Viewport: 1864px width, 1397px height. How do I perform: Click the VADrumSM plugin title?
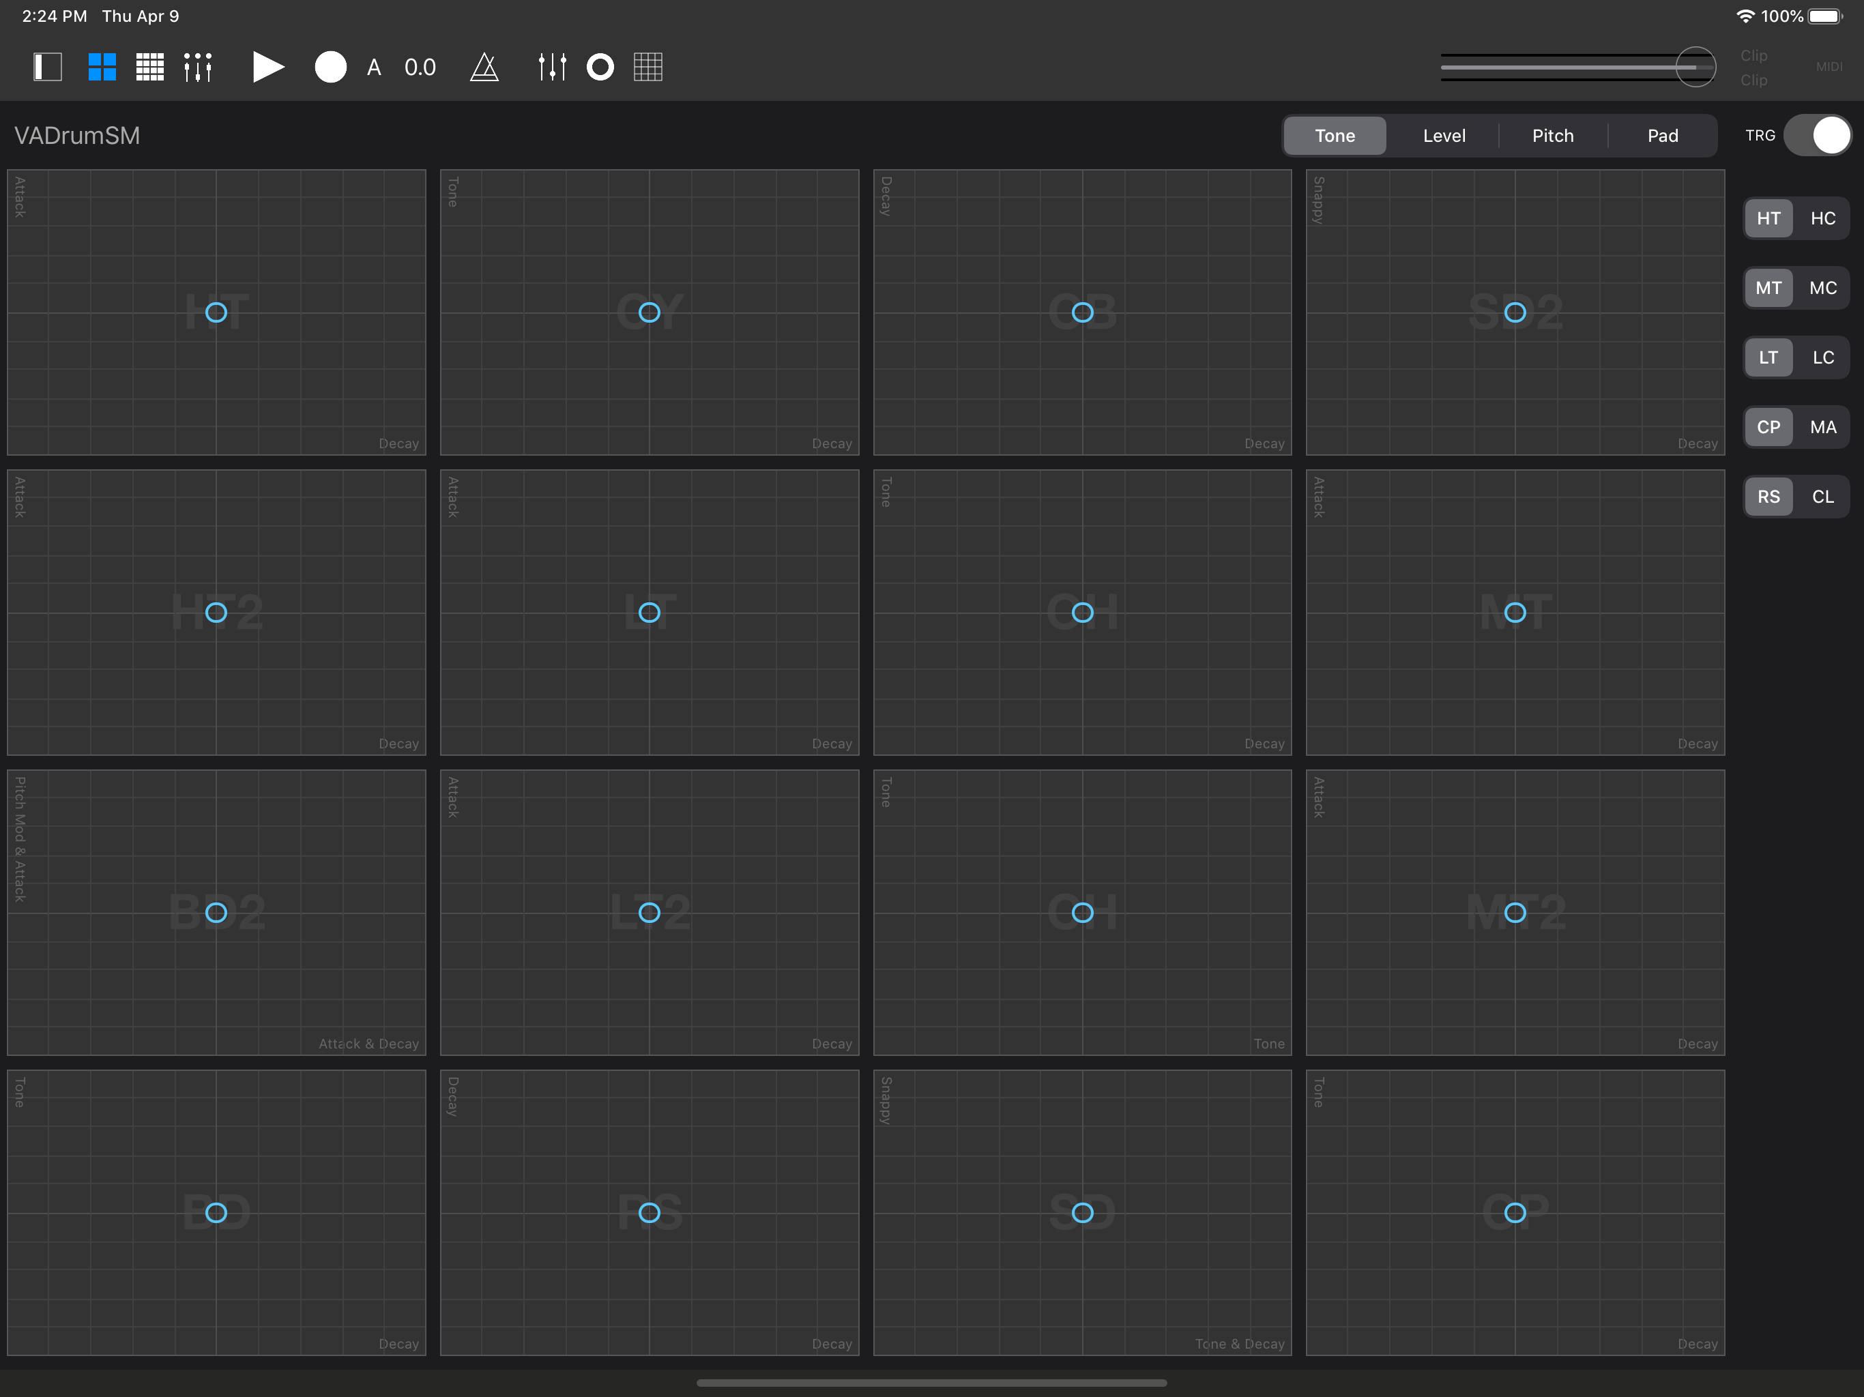coord(76,136)
